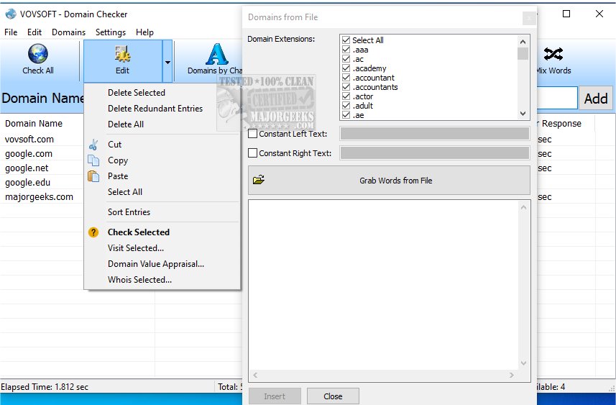Uncheck the .actor extension
Screen dimensions: 616x405
click(346, 96)
